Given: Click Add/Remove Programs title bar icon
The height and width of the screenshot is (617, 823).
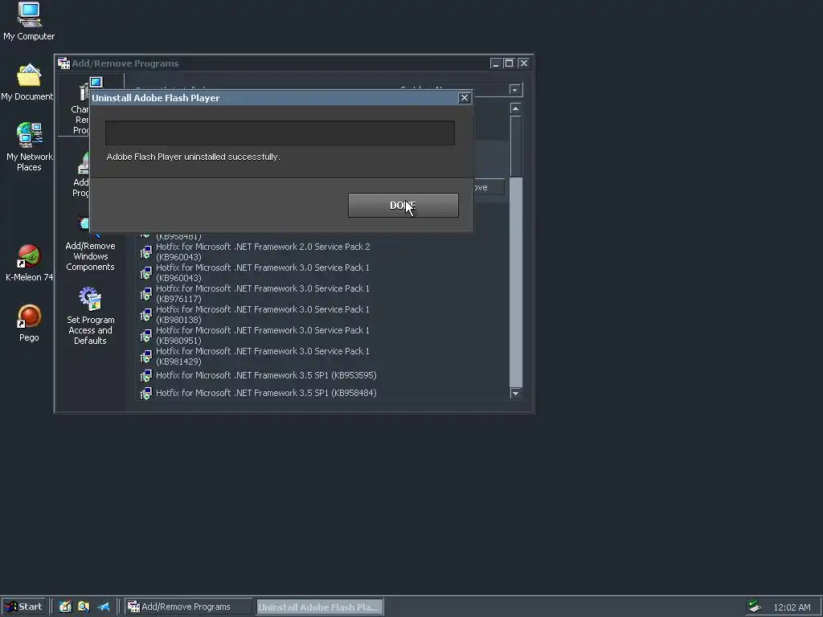Looking at the screenshot, I should click(64, 63).
